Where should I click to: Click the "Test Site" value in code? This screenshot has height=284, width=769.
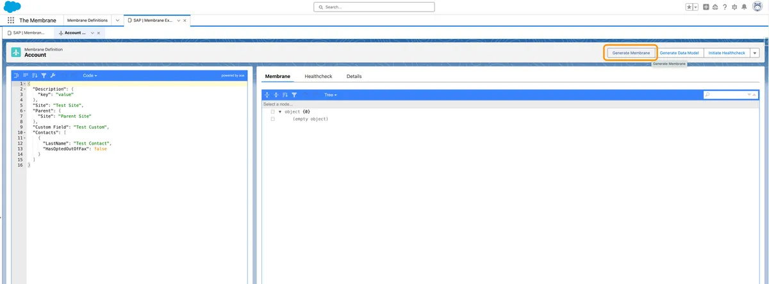tap(68, 105)
